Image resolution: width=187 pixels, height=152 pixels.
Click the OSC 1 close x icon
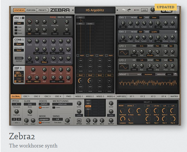click(x=23, y=18)
